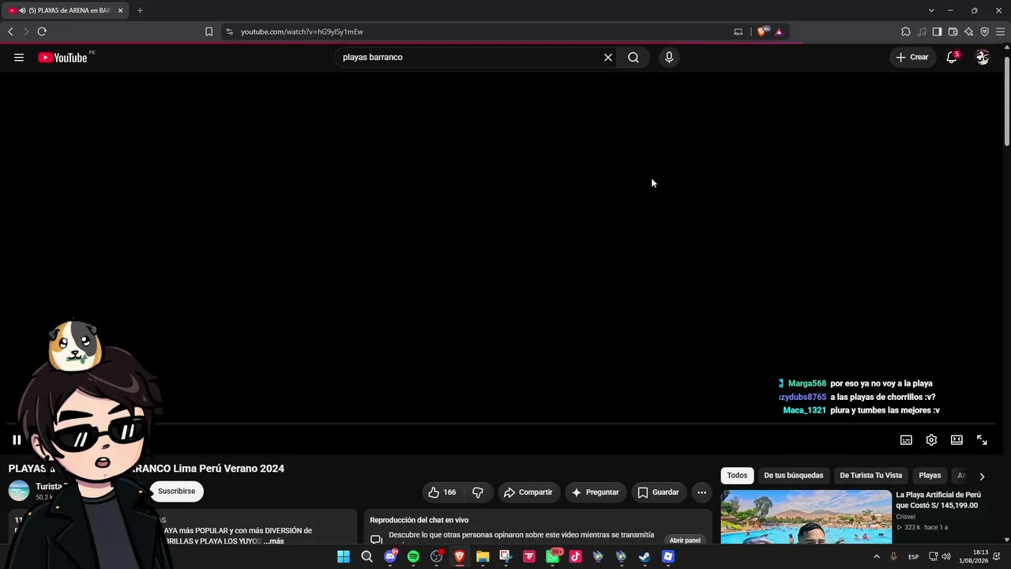Open the Crisvei channel
Viewport: 1011px width, 569px height.
tap(906, 517)
